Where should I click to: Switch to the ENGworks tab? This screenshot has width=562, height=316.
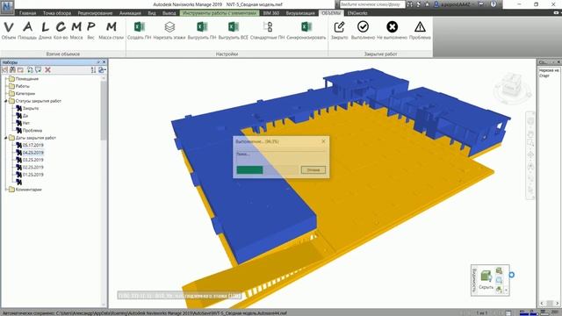(357, 13)
